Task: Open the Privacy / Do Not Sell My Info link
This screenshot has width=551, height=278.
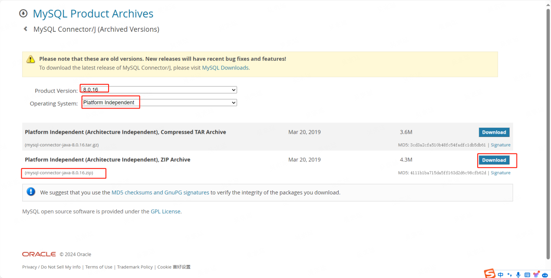Action: [x=51, y=267]
